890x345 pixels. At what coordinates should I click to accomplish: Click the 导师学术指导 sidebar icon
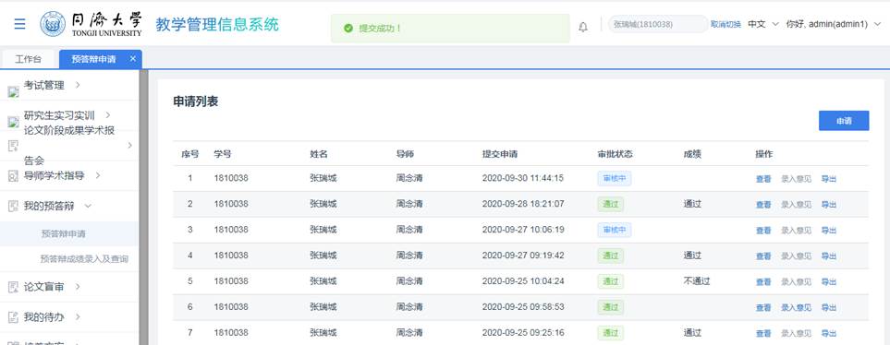pos(13,175)
